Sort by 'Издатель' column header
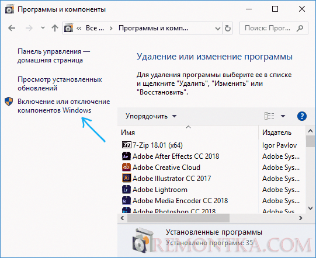The width and height of the screenshot is (316, 258). pos(277,133)
